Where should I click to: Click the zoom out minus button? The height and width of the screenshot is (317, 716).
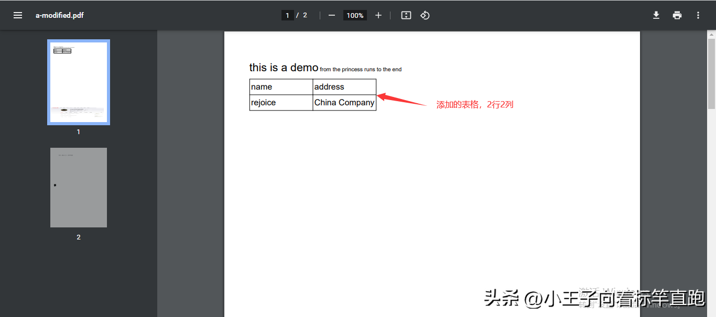pos(332,15)
